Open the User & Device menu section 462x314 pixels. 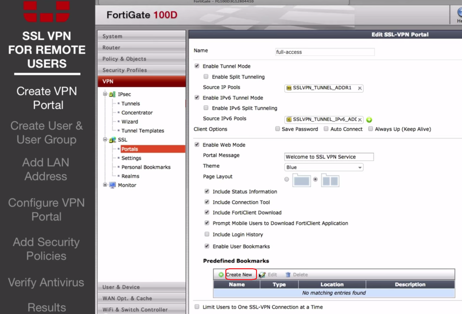[x=142, y=287]
